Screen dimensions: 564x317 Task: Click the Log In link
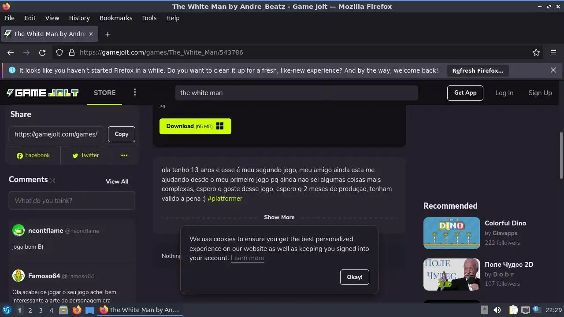504,93
